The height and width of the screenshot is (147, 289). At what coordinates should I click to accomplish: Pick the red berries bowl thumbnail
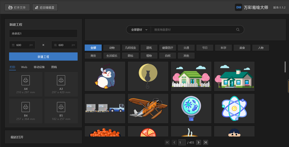point(105,131)
